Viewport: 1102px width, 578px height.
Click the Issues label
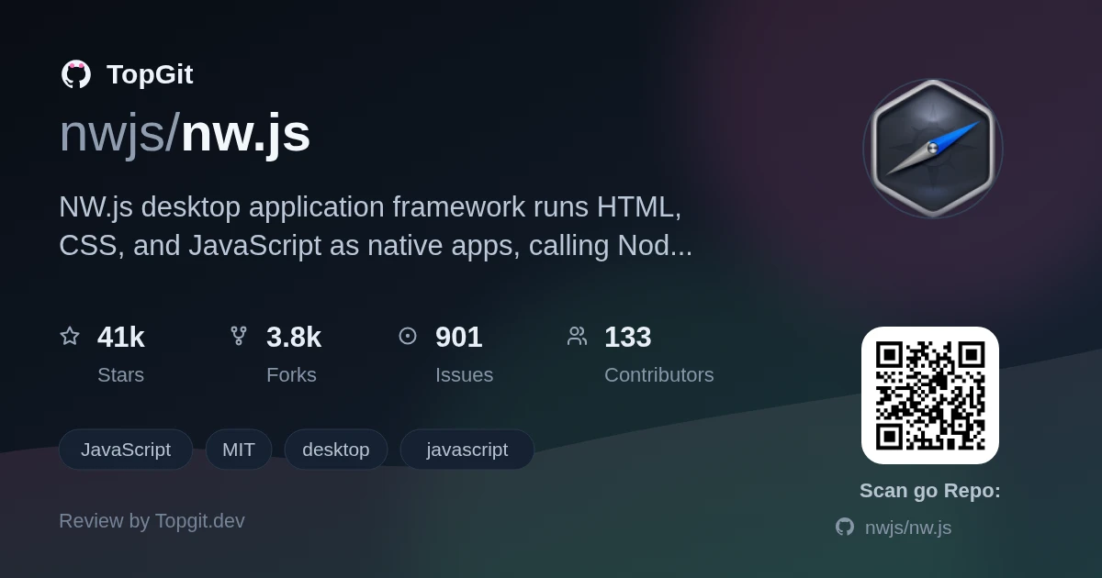click(x=464, y=374)
